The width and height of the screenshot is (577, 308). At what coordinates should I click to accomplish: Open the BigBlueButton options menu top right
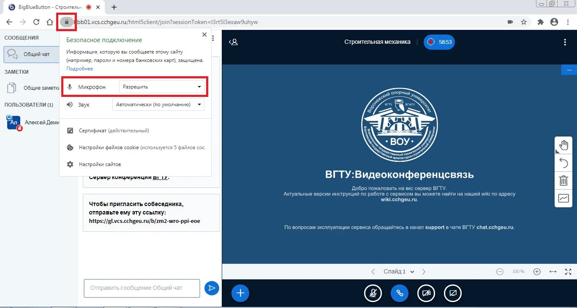tap(565, 42)
